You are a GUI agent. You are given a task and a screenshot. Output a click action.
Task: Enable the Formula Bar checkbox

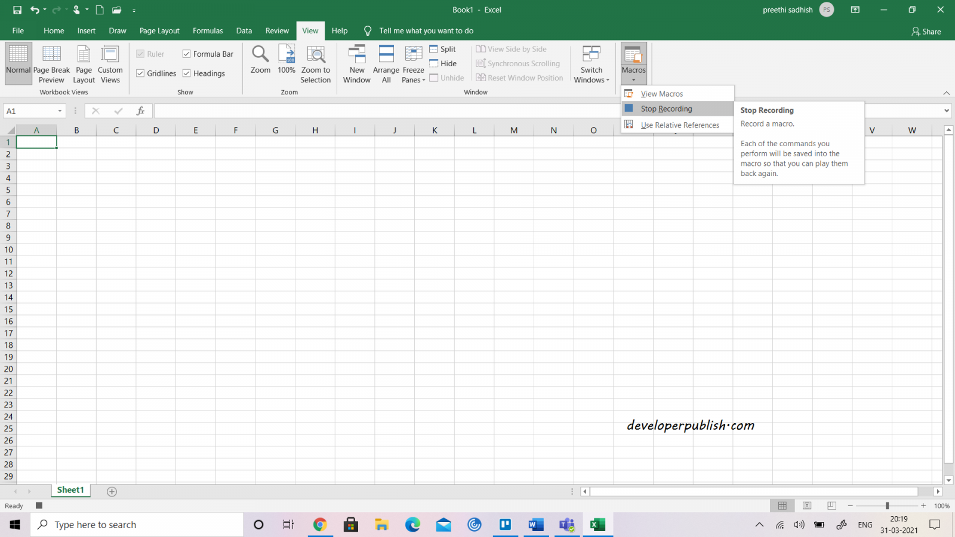click(186, 53)
